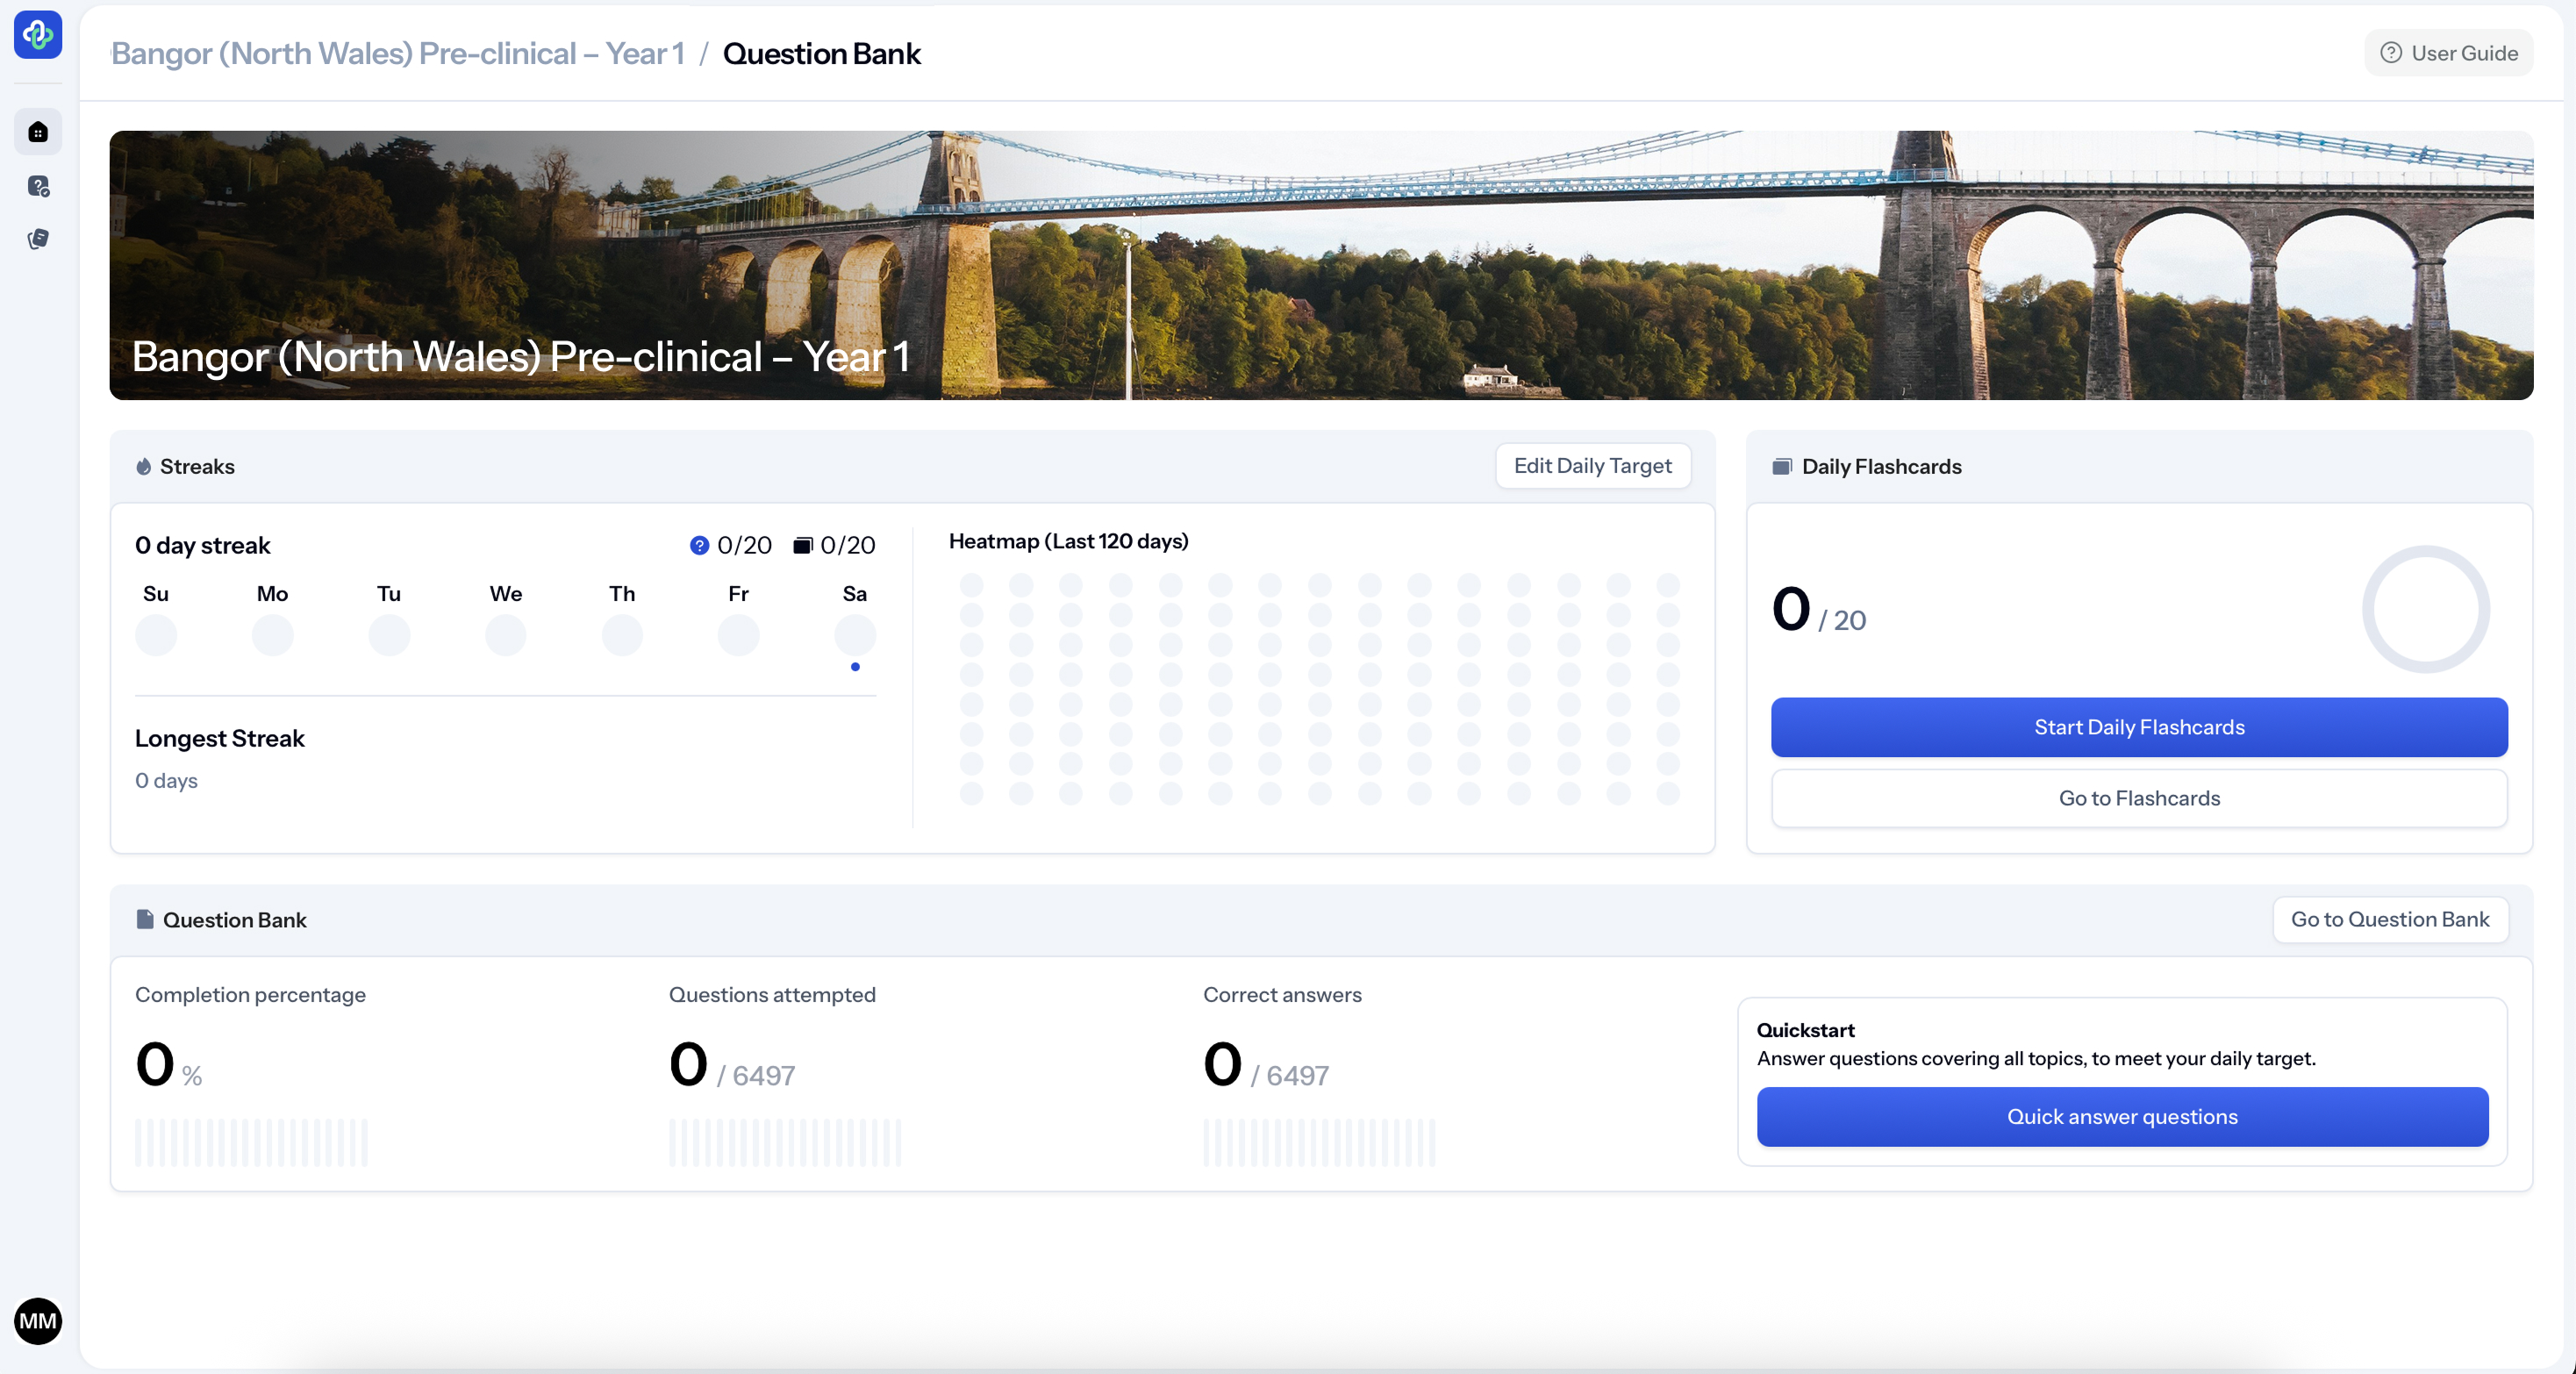Viewport: 2576px width, 1374px height.
Task: Click the MM user avatar
Action: [38, 1321]
